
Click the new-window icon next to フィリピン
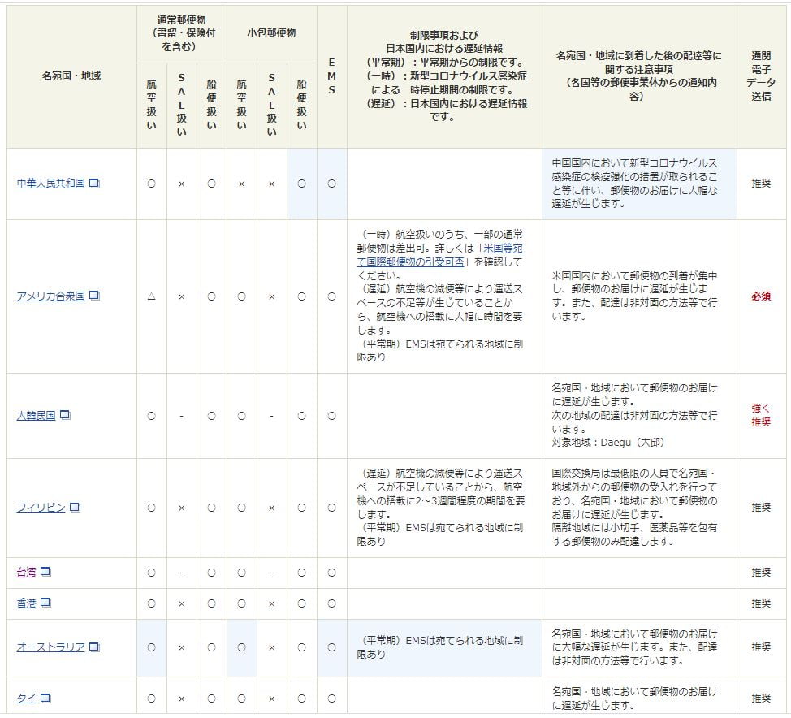pyautogui.click(x=75, y=508)
